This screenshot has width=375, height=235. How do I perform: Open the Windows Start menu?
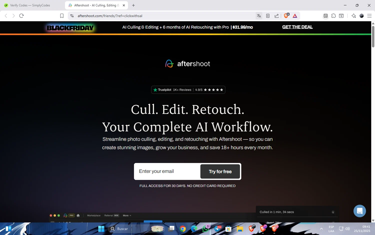[101, 229]
